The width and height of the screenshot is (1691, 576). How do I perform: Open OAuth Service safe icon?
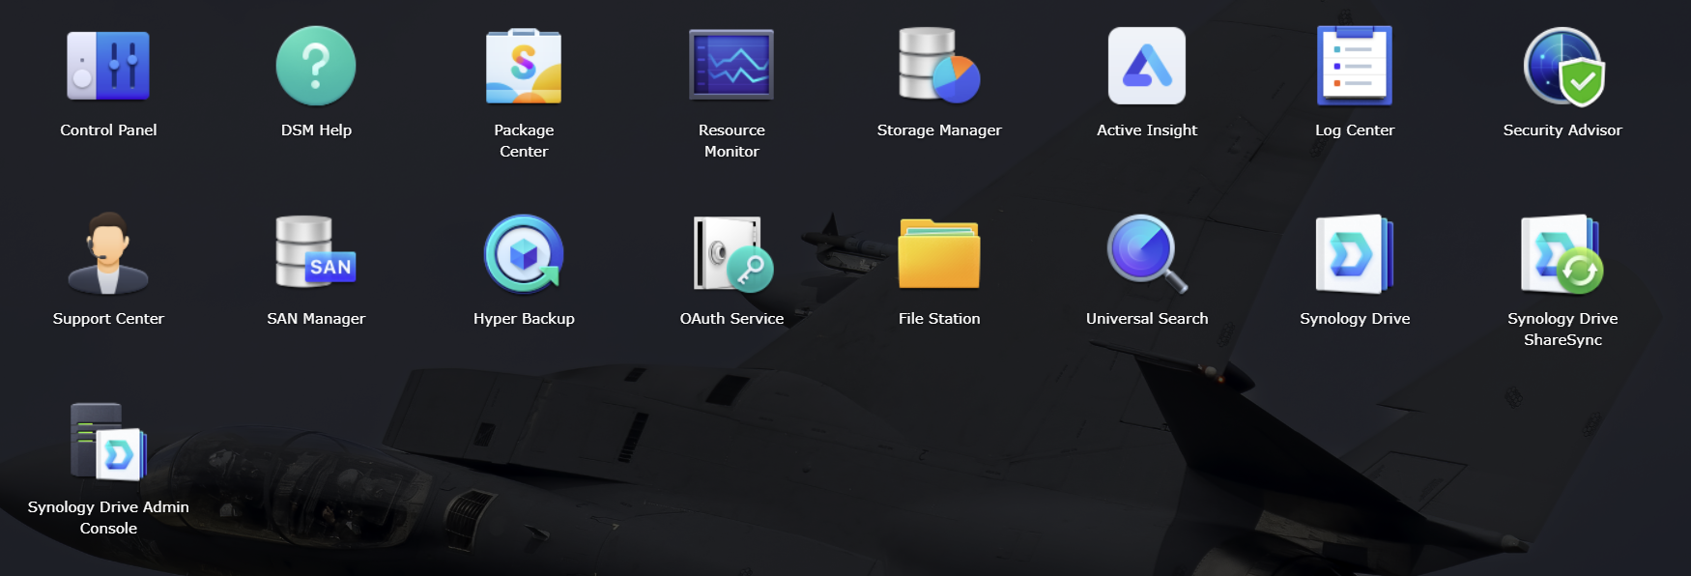click(x=732, y=253)
